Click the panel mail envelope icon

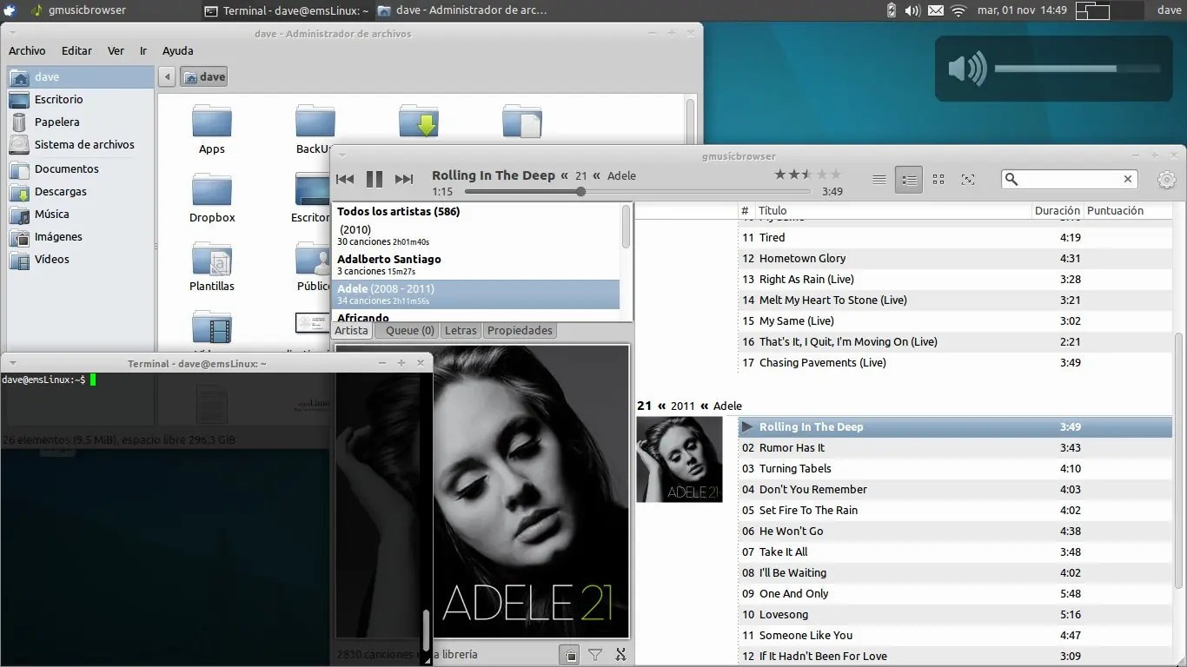pyautogui.click(x=936, y=10)
